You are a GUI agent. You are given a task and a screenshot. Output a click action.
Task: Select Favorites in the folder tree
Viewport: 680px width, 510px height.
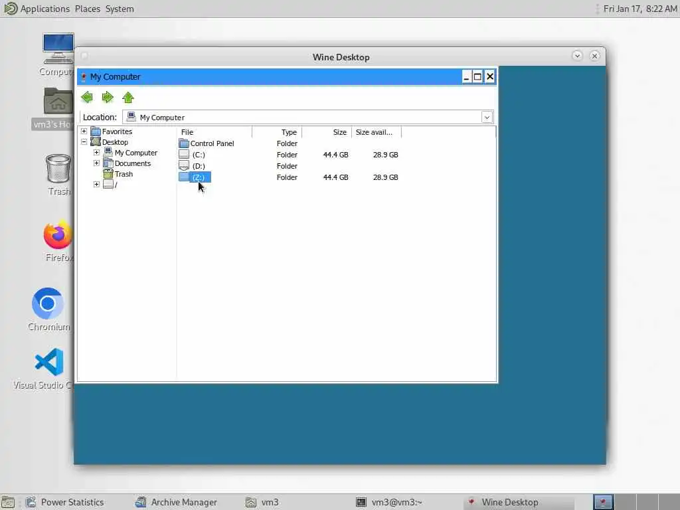[x=117, y=131]
